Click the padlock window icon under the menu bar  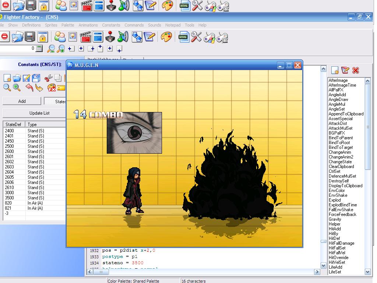pyautogui.click(x=42, y=37)
